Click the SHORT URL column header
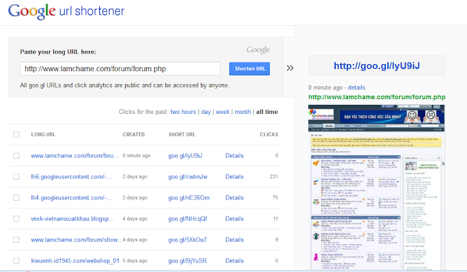The width and height of the screenshot is (467, 272). 182,134
